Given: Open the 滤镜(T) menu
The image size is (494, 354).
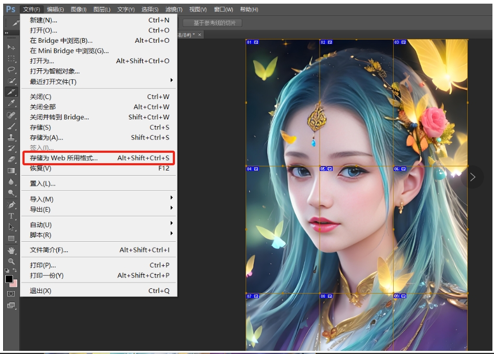Looking at the screenshot, I should pyautogui.click(x=173, y=9).
